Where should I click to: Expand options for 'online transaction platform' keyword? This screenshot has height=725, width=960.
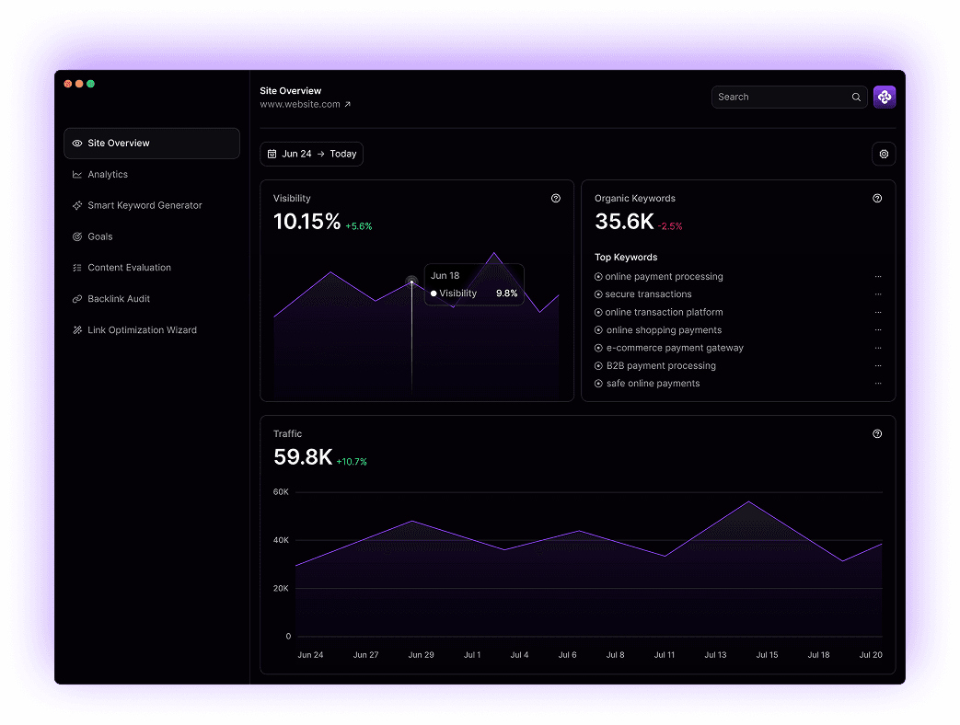pos(878,313)
